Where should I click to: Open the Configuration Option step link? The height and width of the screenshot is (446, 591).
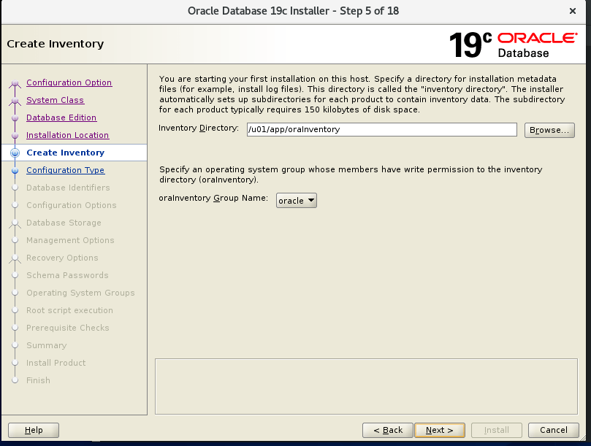pyautogui.click(x=69, y=82)
